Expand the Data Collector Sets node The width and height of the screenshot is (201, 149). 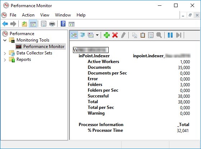tap(5, 53)
